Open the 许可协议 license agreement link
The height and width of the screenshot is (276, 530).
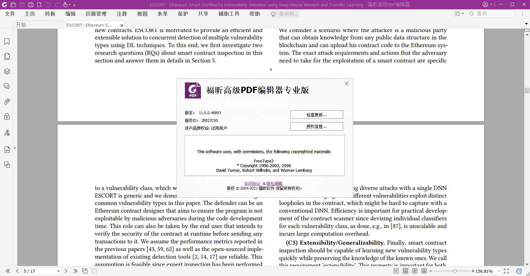(x=252, y=184)
